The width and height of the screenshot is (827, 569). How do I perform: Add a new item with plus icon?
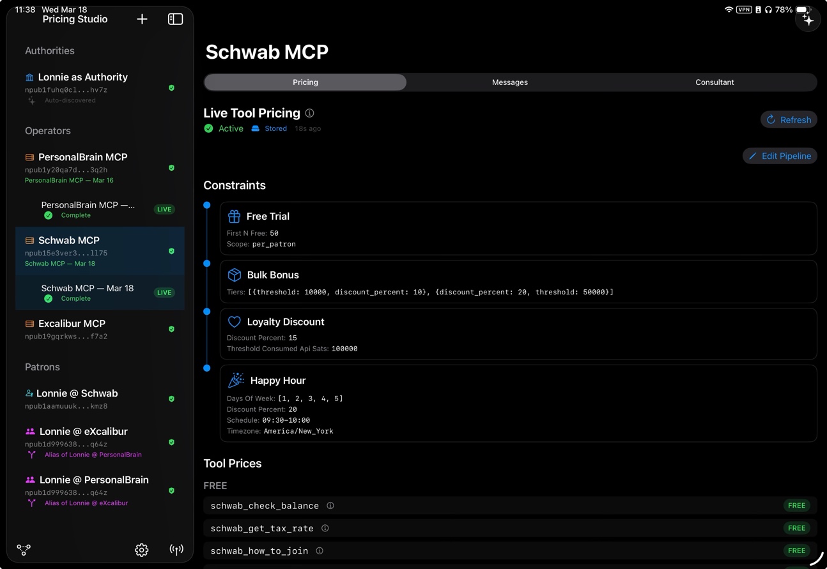click(x=142, y=19)
